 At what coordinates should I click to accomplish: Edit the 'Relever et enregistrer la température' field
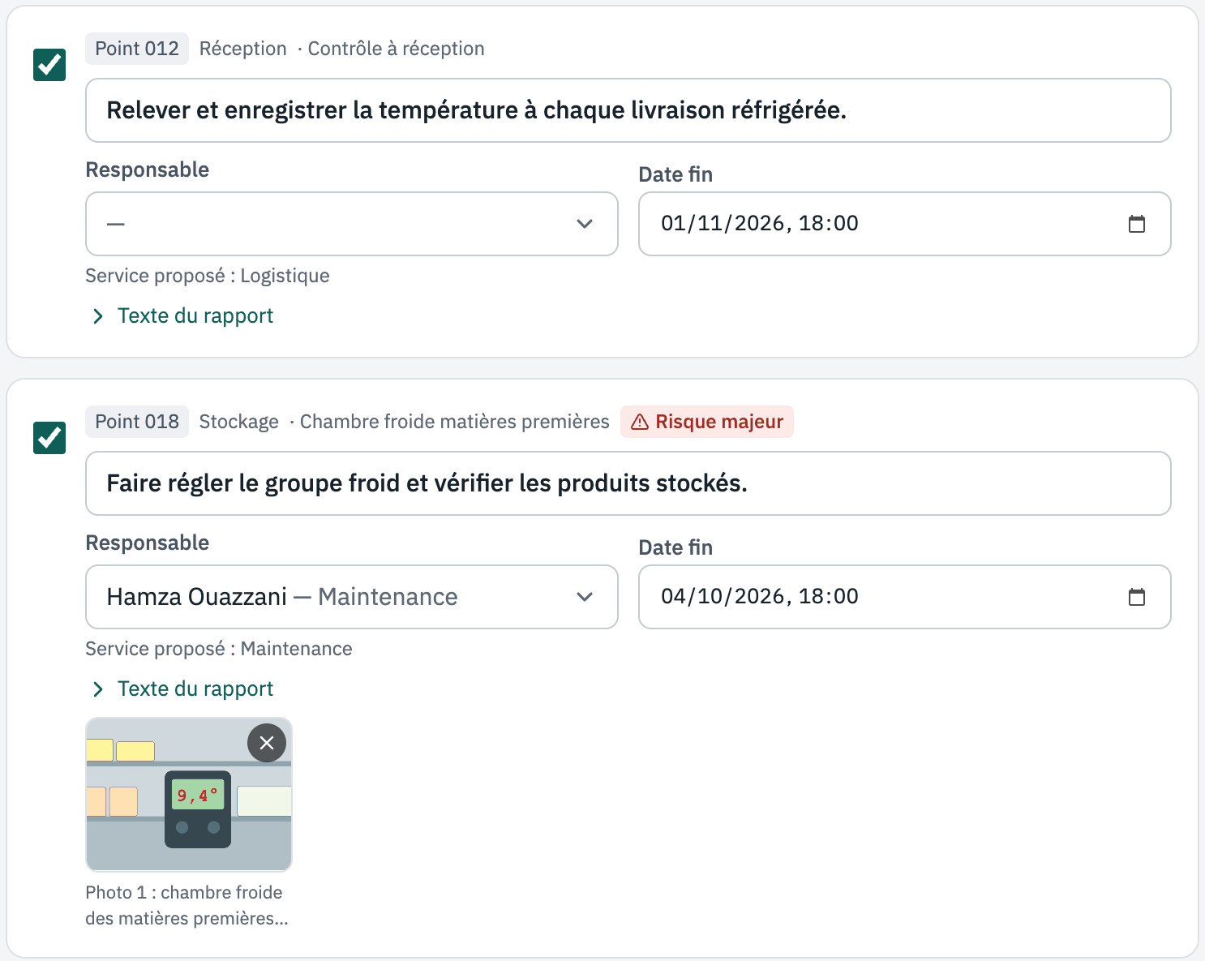point(628,110)
